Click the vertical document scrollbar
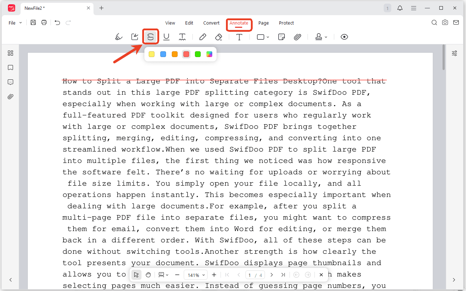The height and width of the screenshot is (291, 466). pyautogui.click(x=444, y=57)
